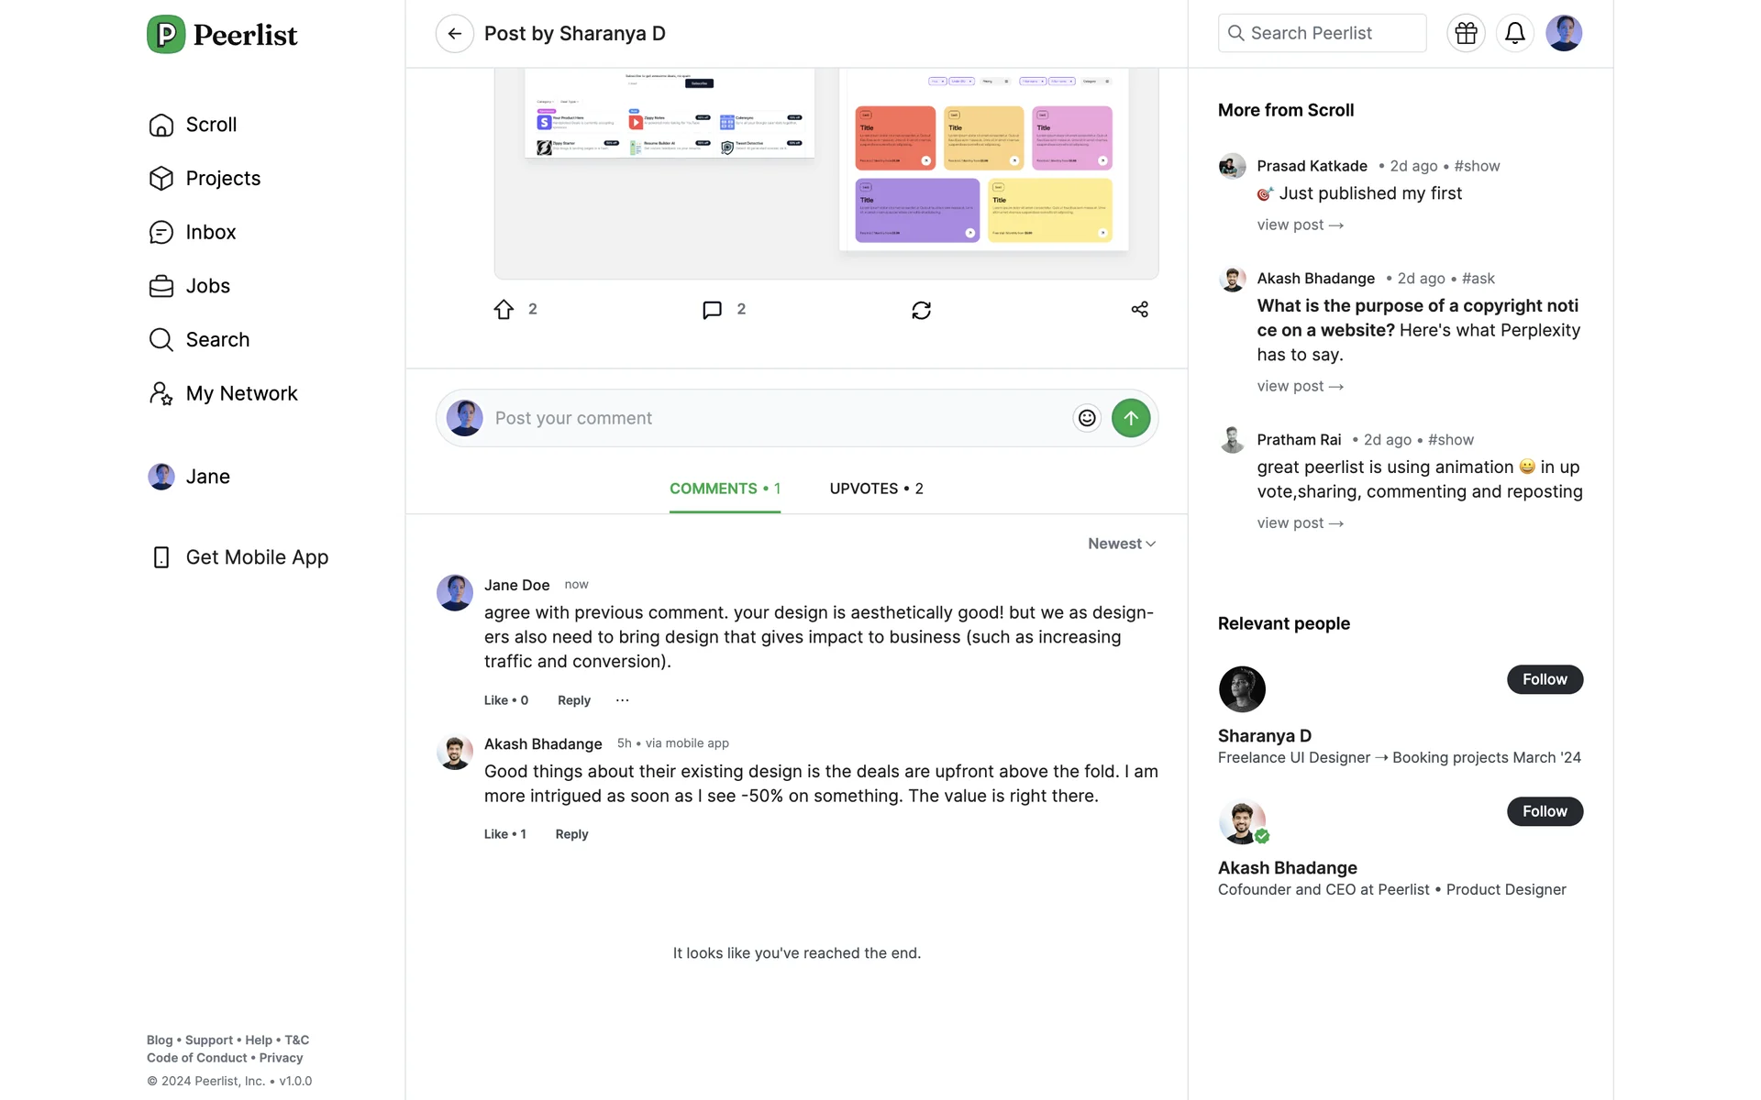The height and width of the screenshot is (1100, 1761).
Task: Share the post via share icon
Action: [1139, 310]
